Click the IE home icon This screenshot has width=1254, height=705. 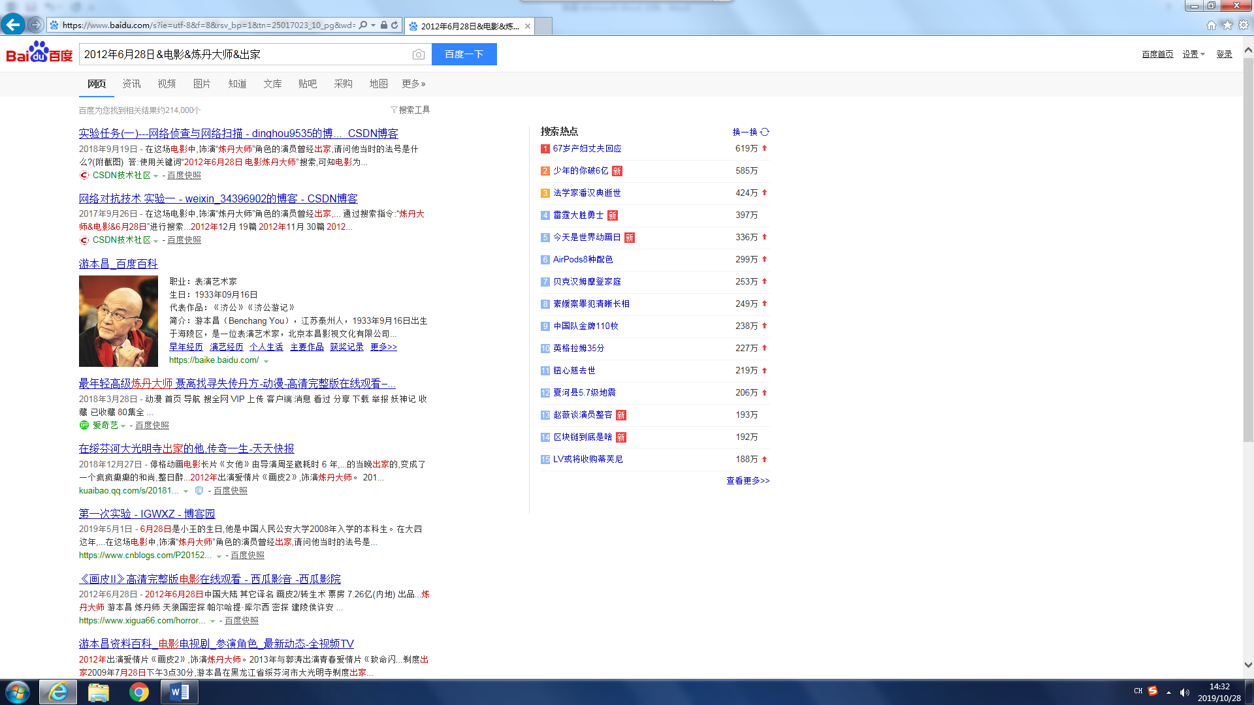pos(1211,25)
